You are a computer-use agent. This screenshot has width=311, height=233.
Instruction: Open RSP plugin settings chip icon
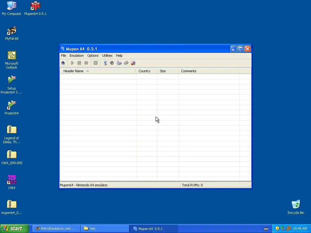point(126,63)
